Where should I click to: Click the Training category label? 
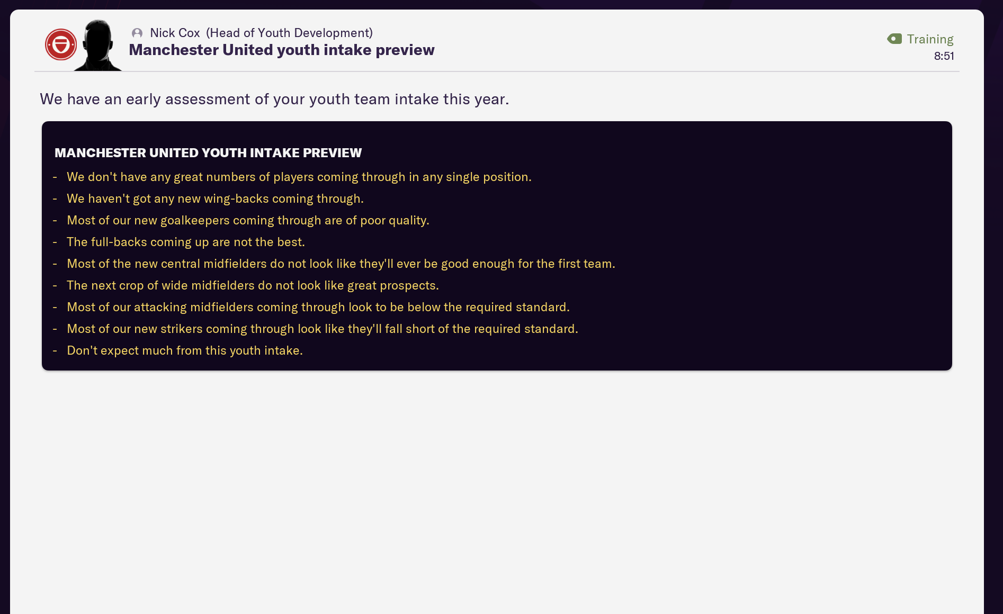929,39
